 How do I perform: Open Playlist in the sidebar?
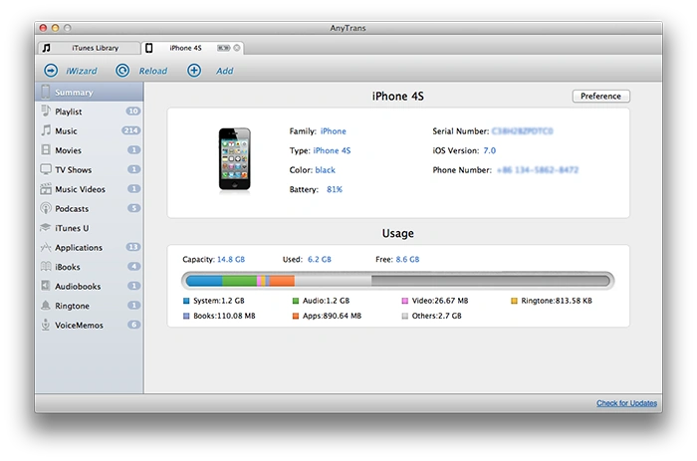69,112
